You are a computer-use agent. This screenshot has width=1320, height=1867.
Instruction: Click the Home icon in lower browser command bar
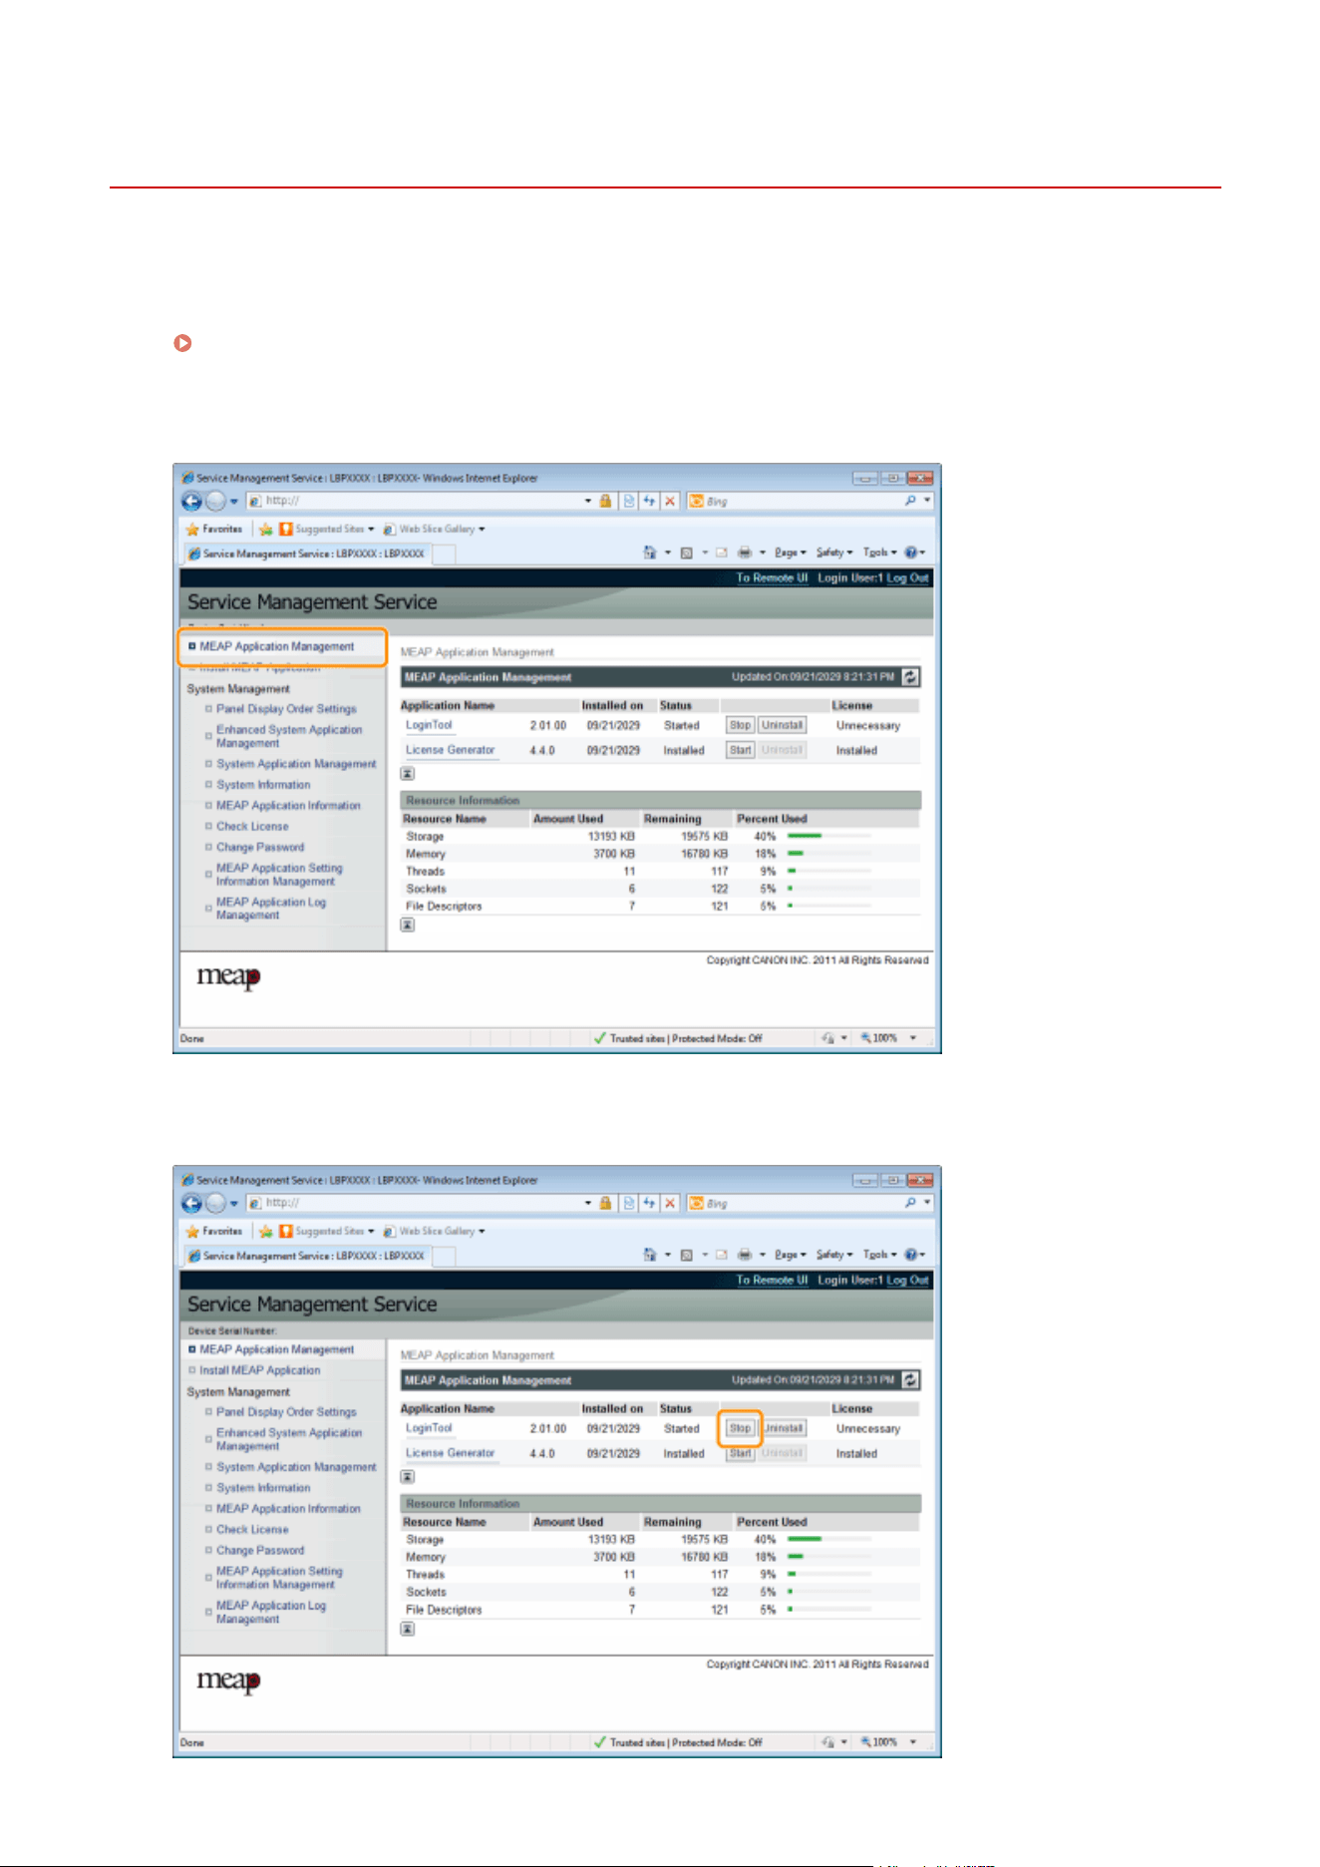point(650,1255)
